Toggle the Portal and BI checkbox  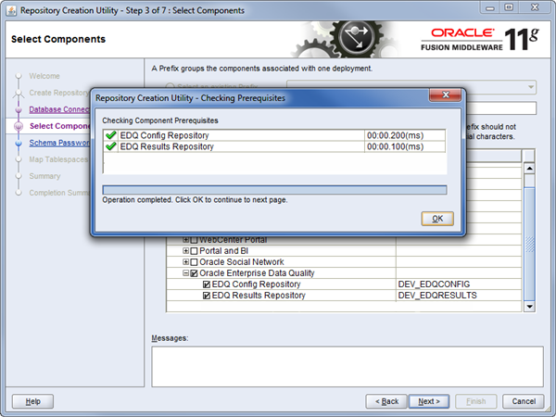[194, 251]
